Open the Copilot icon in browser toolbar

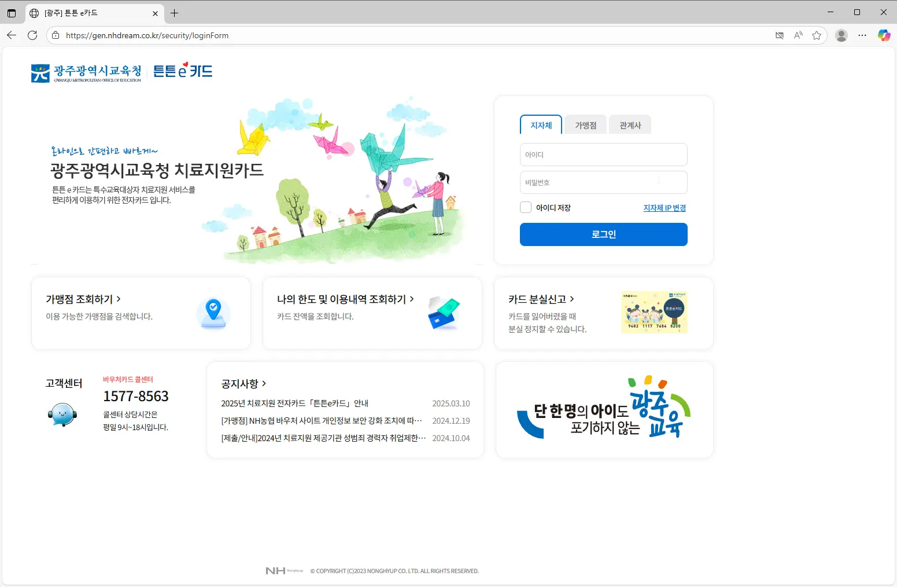tap(884, 35)
